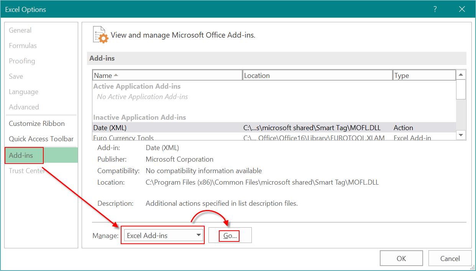The image size is (476, 271).
Task: Select Proofing in the sidebar
Action: pos(22,61)
